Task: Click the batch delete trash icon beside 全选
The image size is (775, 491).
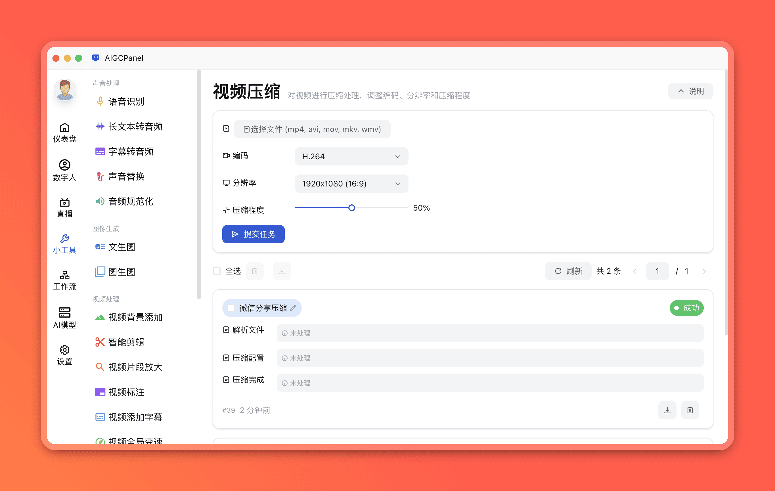Action: (x=255, y=271)
